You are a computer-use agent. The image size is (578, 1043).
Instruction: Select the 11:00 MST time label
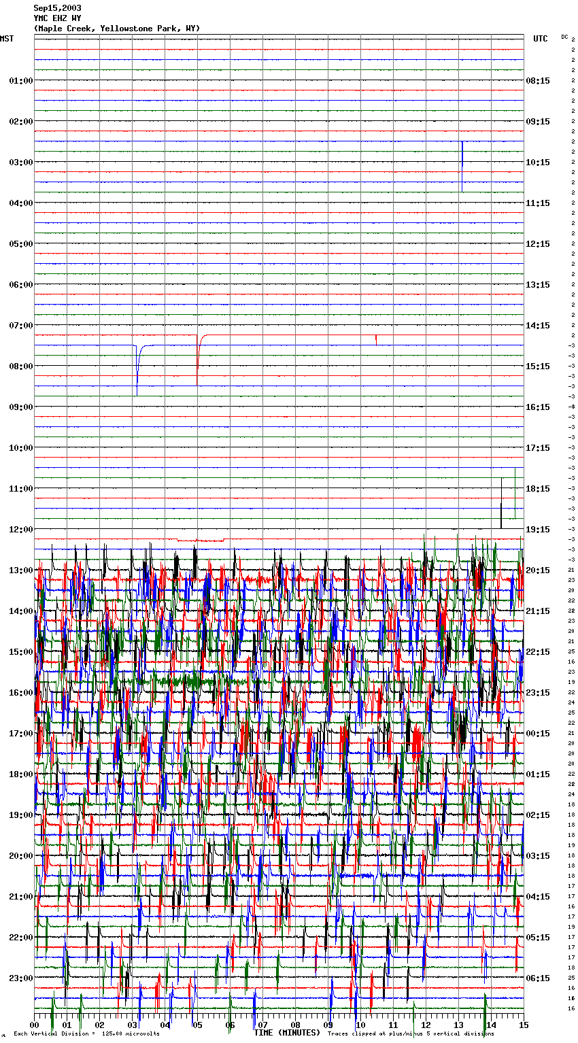[21, 489]
